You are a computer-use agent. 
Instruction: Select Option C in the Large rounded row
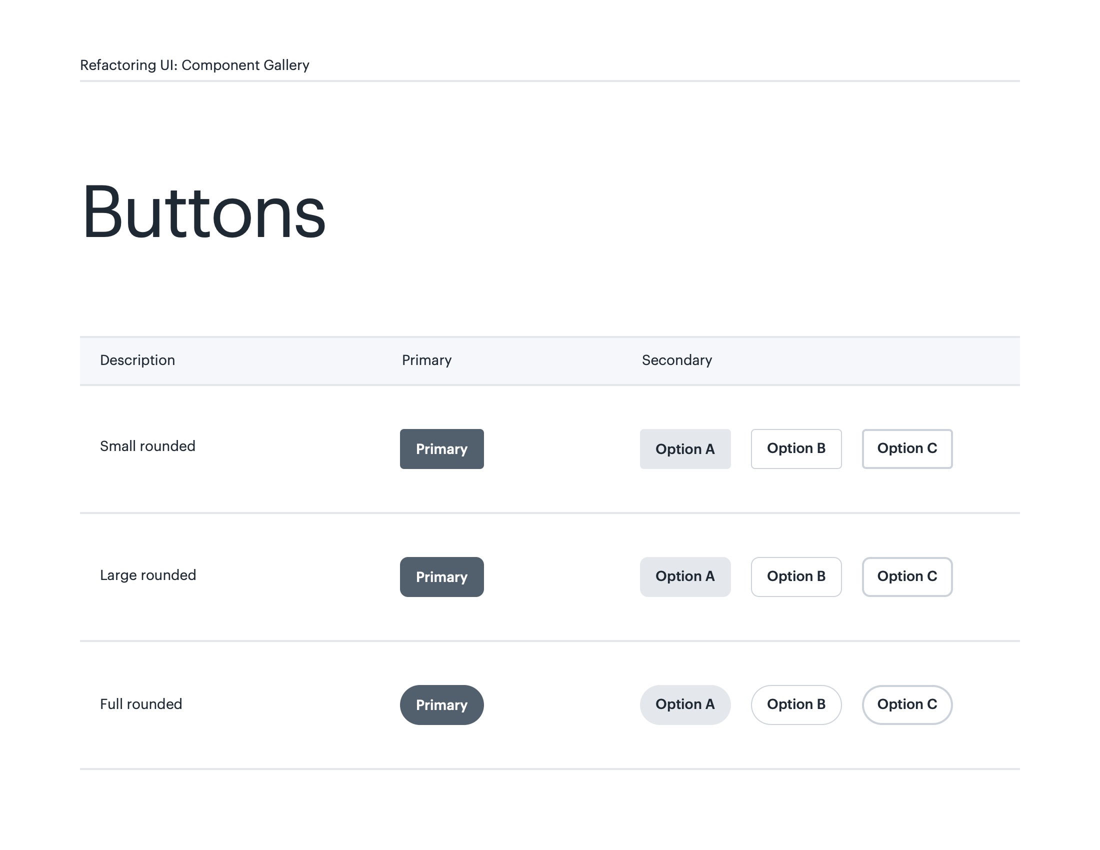[x=906, y=576]
